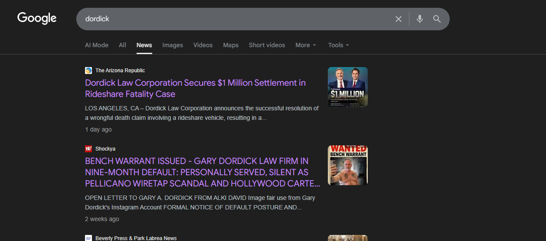Click The Arizona Republic favicon
546x241 pixels.
[x=88, y=71]
